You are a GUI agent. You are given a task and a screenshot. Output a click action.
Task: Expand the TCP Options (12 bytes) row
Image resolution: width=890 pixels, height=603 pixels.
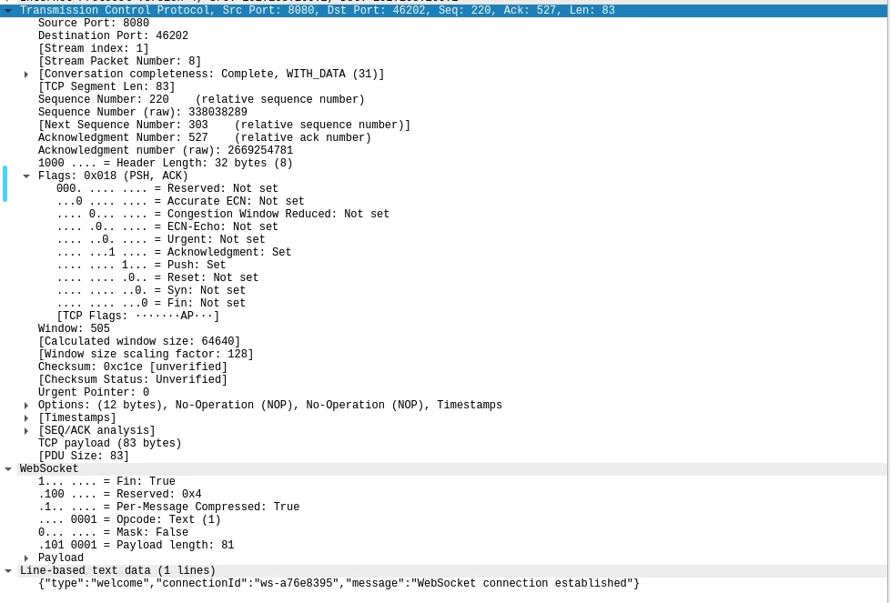(x=26, y=406)
